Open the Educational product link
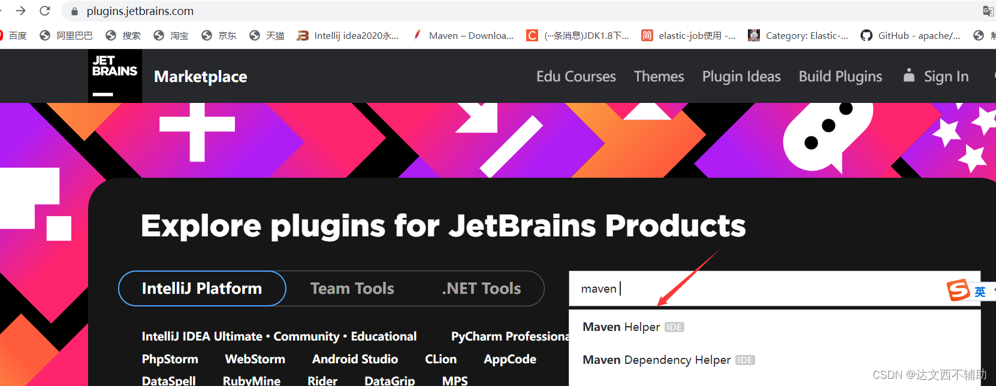Viewport: 996px width, 386px height. click(x=384, y=336)
